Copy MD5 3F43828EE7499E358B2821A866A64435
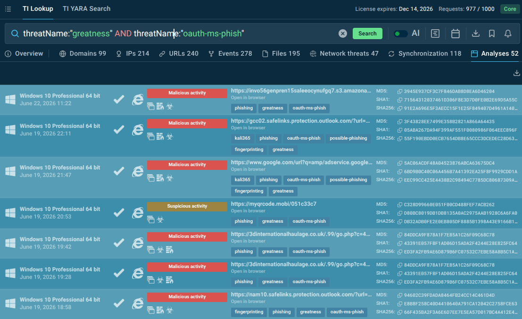Image resolution: width=522 pixels, height=319 pixels. 399,122
